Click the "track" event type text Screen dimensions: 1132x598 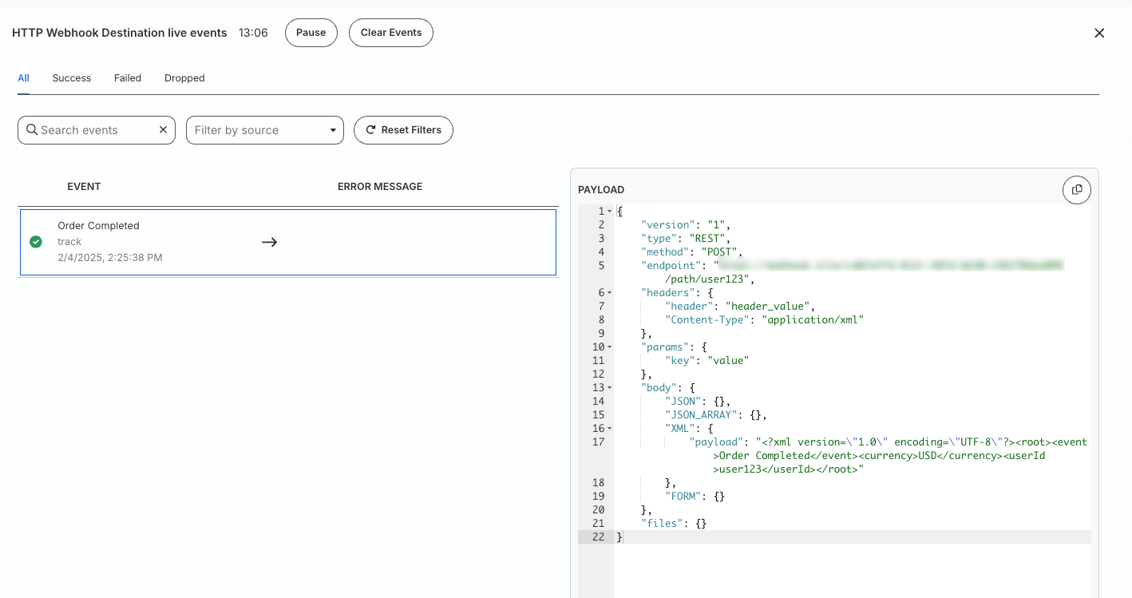69,242
